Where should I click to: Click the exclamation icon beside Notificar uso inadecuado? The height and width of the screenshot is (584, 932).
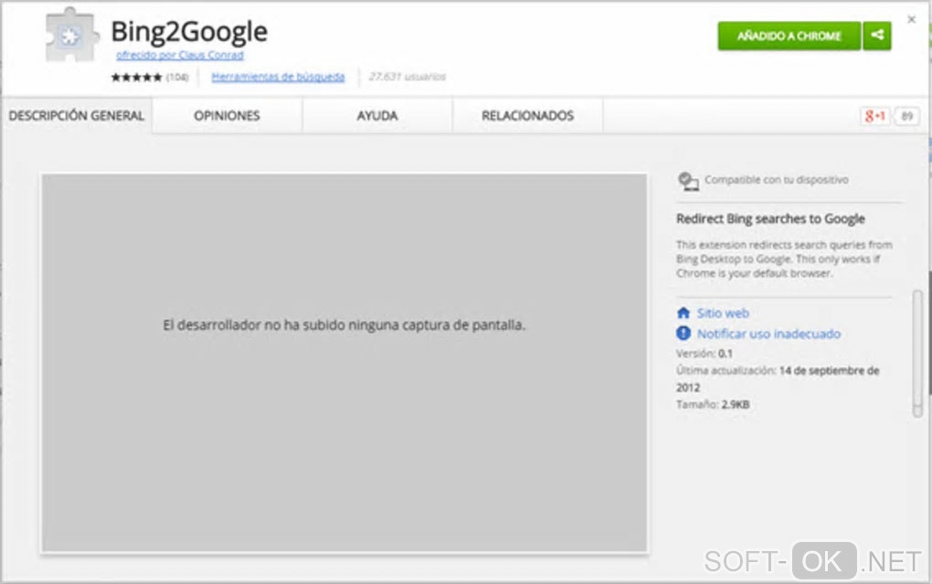683,333
